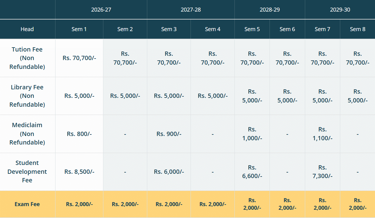Image resolution: width=375 pixels, height=218 pixels.
Task: Select the Rs. 8,500/- development fee cell
Action: click(79, 172)
